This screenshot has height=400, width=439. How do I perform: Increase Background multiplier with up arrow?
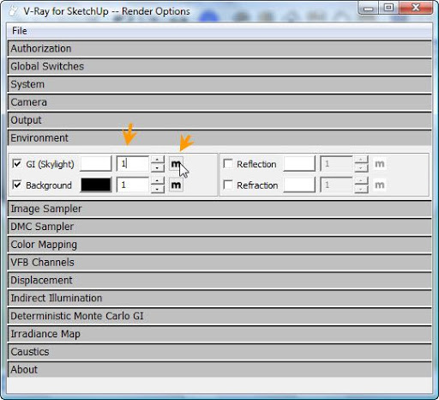[158, 181]
